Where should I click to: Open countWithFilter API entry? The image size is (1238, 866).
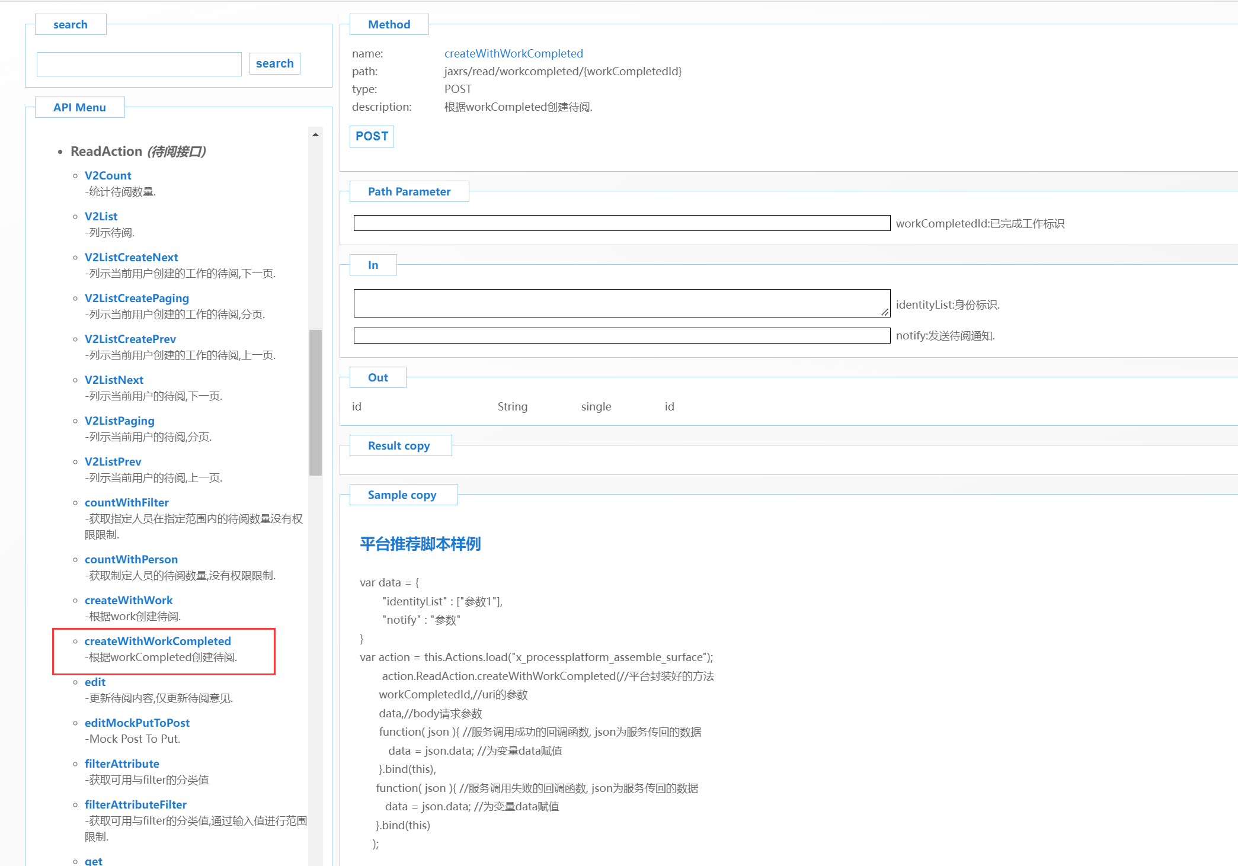click(x=126, y=502)
